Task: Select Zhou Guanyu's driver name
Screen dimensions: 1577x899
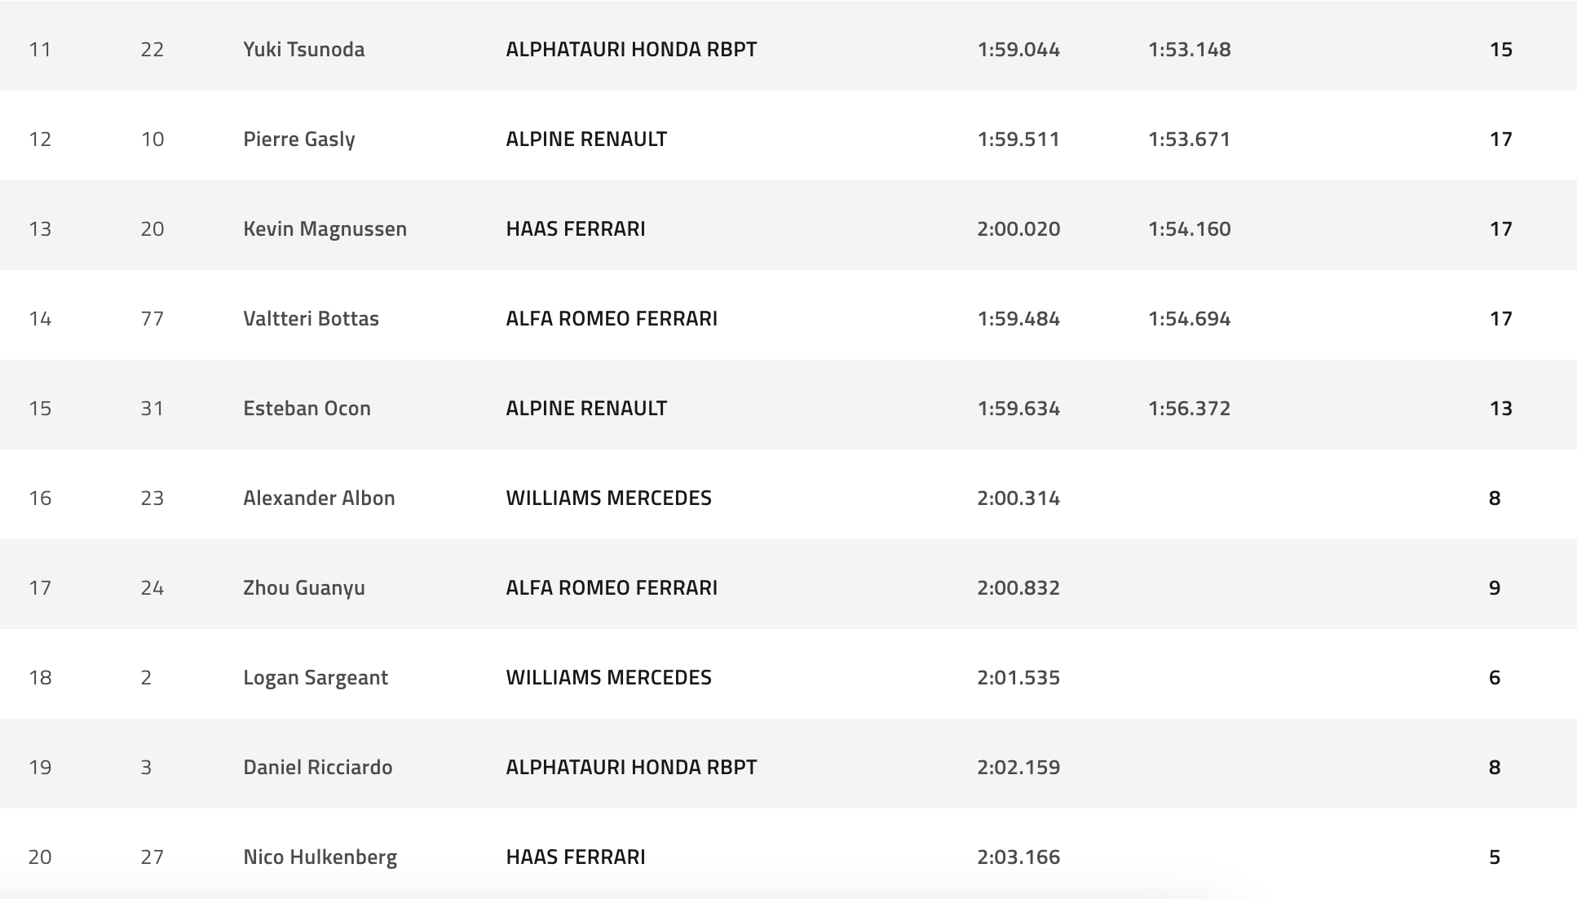Action: click(303, 587)
